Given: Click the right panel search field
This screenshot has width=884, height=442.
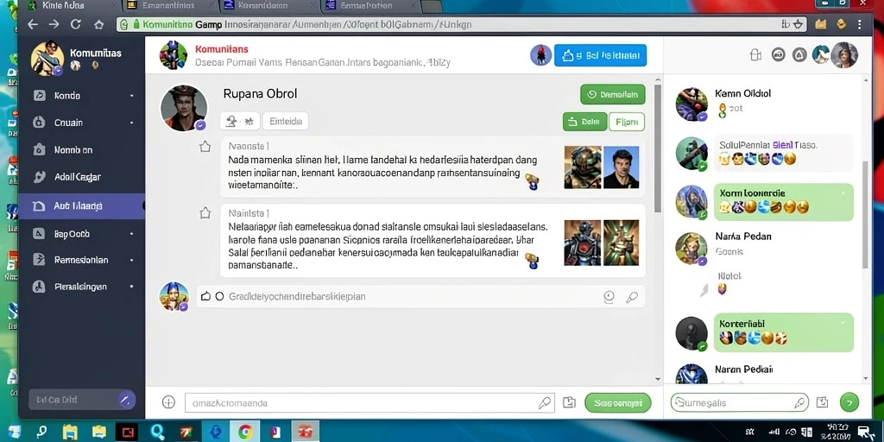Looking at the screenshot, I should click(x=739, y=402).
